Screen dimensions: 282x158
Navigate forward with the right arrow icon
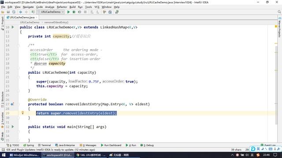coord(26,12)
